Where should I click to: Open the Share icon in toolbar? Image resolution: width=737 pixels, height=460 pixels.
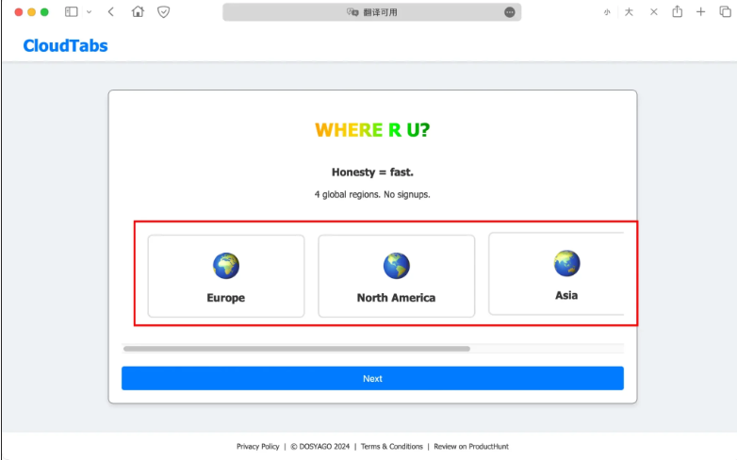(x=677, y=11)
